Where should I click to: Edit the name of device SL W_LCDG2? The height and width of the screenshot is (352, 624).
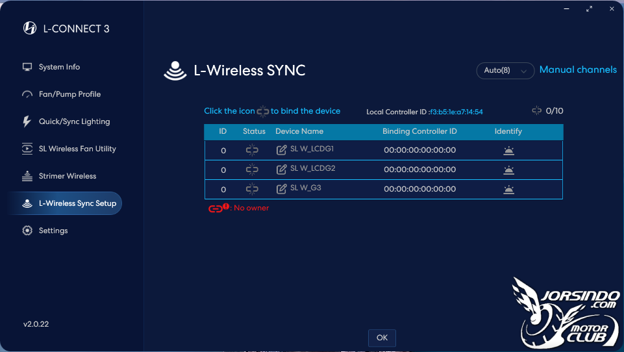coord(281,170)
